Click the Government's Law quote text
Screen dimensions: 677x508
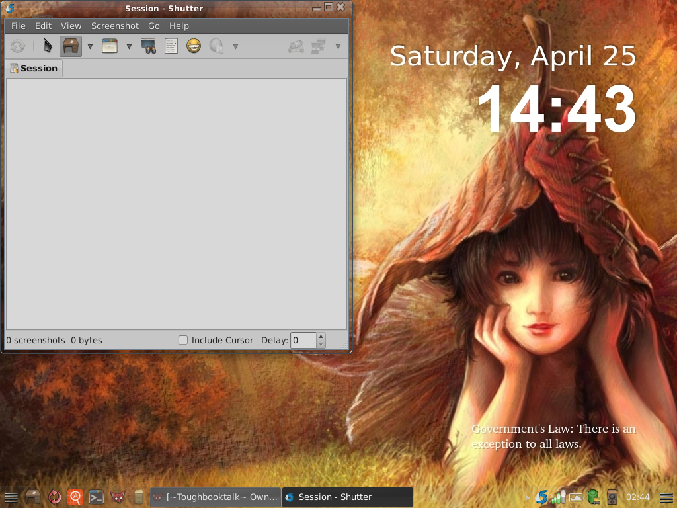[553, 437]
